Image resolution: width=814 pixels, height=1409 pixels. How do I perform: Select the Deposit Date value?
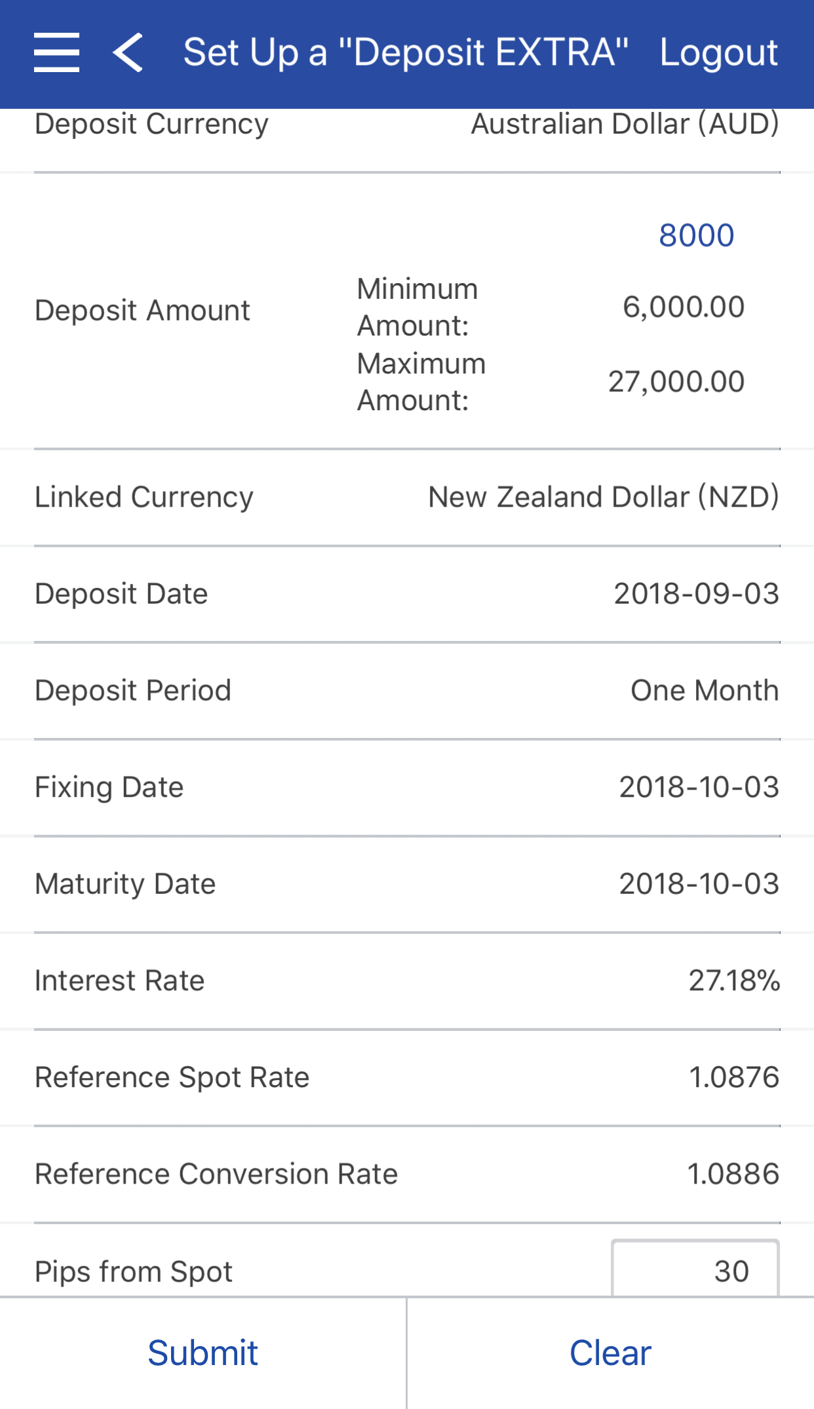click(x=696, y=594)
